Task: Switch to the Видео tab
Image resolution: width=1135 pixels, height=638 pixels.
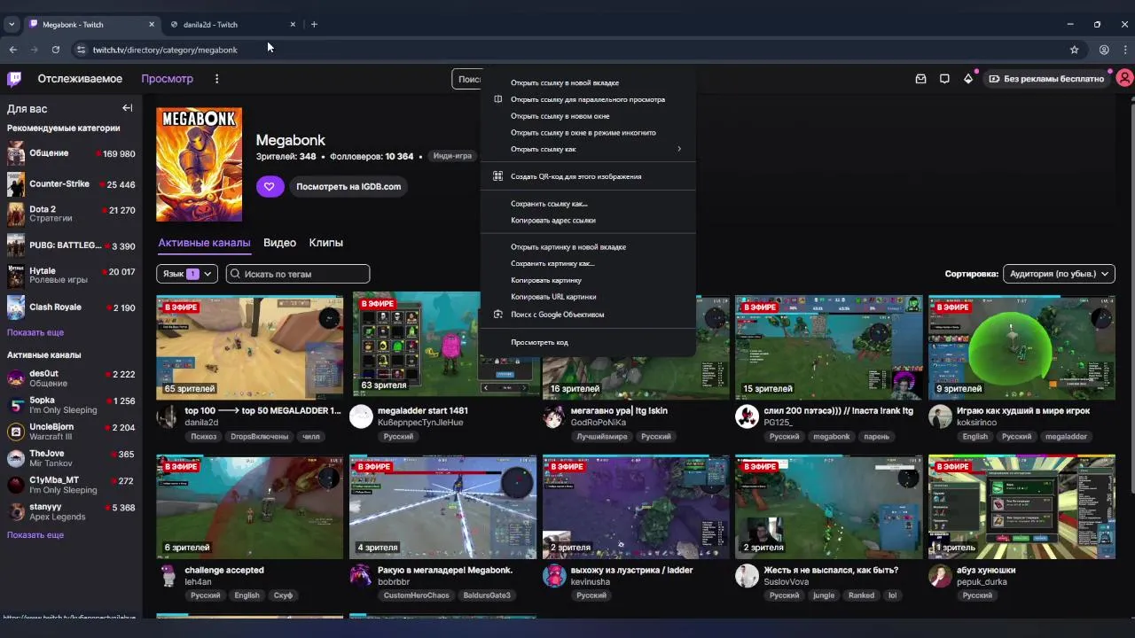Action: tap(279, 243)
